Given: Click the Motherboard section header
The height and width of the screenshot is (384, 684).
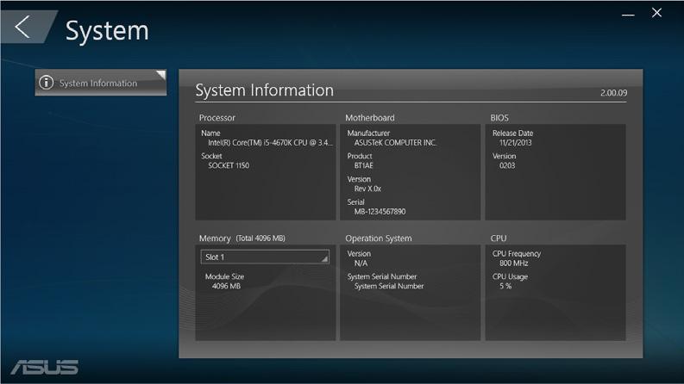Looking at the screenshot, I should (x=369, y=118).
